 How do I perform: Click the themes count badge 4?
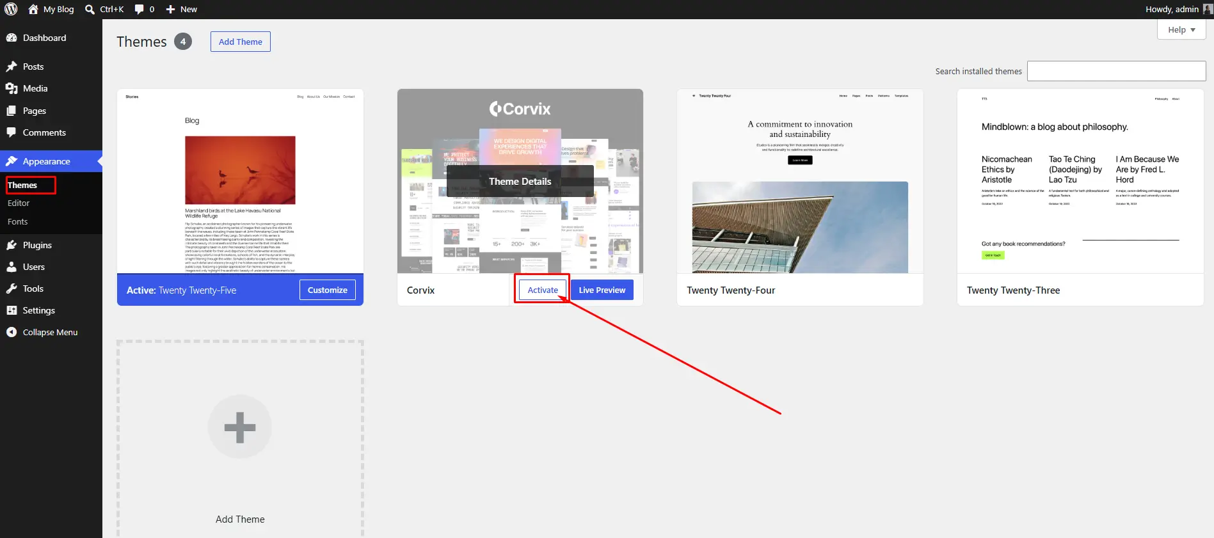[183, 42]
